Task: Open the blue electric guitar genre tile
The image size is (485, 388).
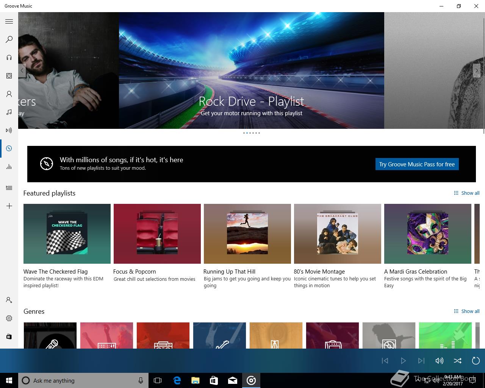Action: [219, 335]
